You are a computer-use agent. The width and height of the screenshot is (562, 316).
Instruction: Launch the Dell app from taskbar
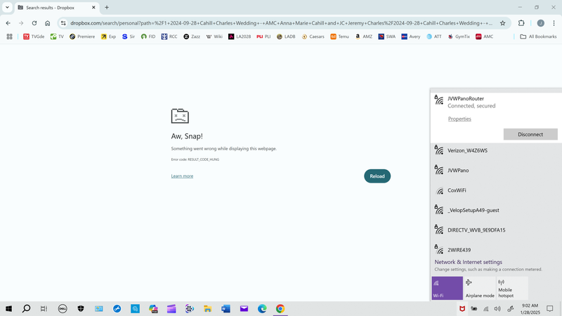pos(63,308)
